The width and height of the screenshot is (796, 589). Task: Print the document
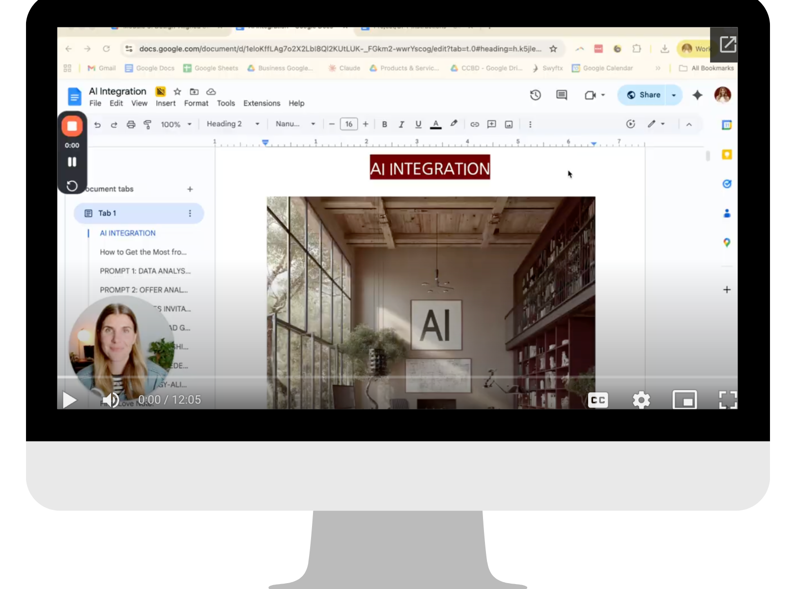click(x=131, y=125)
